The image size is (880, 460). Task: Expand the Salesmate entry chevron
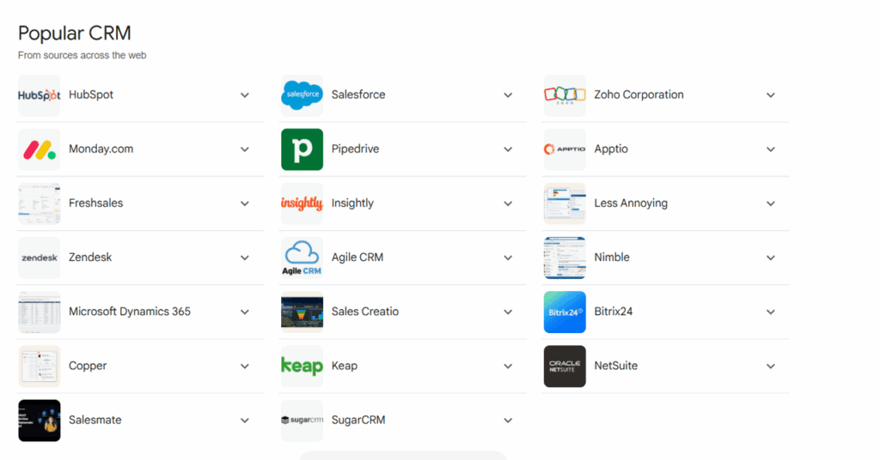pos(245,421)
